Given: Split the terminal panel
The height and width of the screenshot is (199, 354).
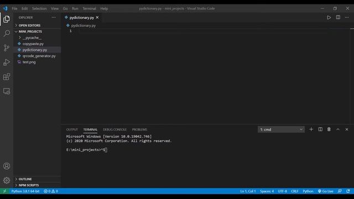Looking at the screenshot, I should pos(320,129).
